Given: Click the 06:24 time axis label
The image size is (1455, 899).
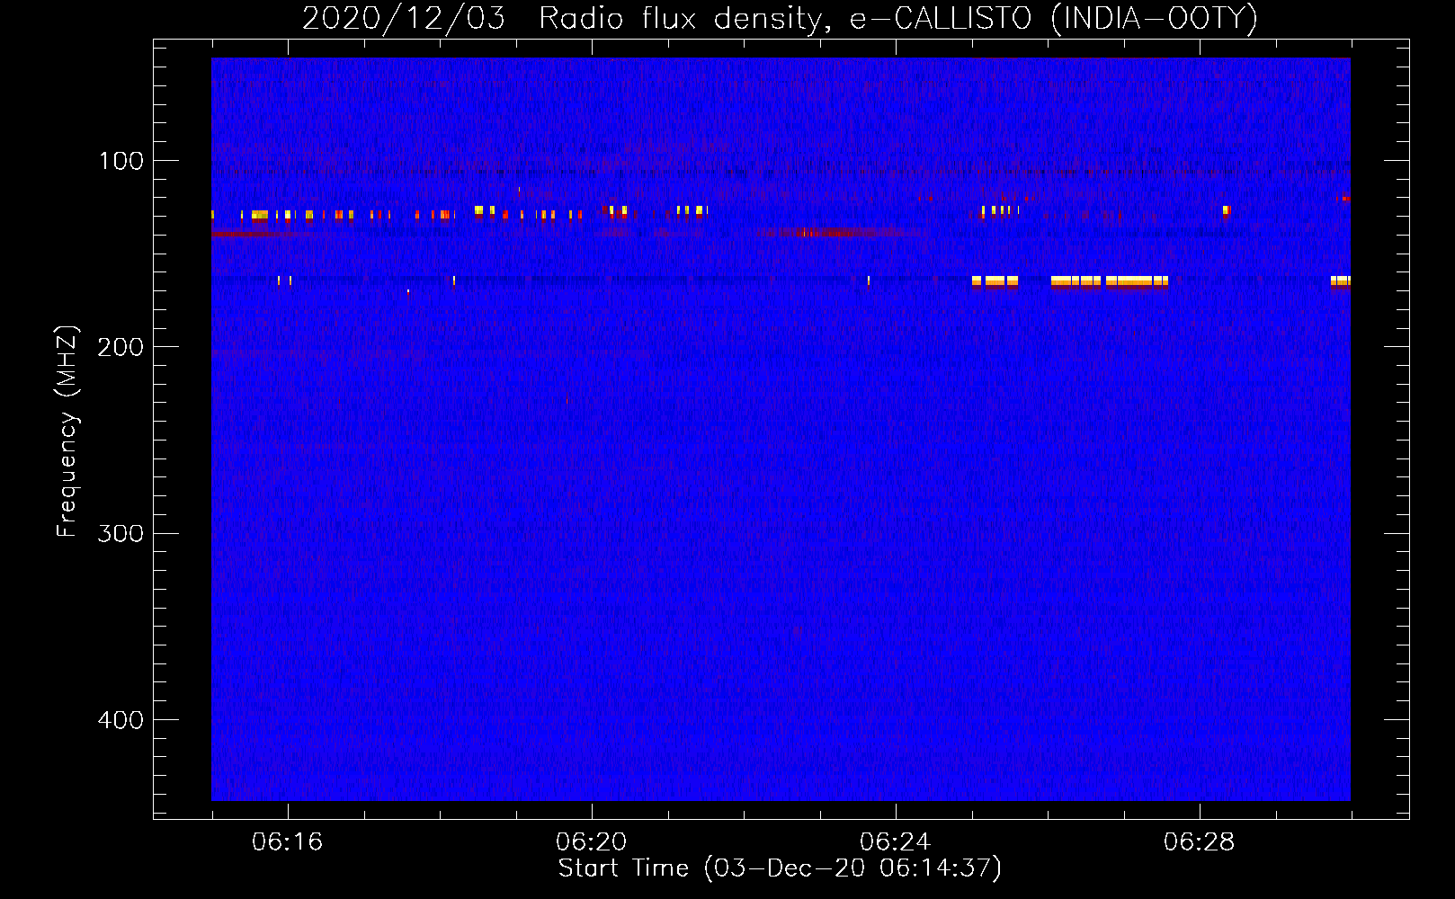Looking at the screenshot, I should tap(895, 841).
